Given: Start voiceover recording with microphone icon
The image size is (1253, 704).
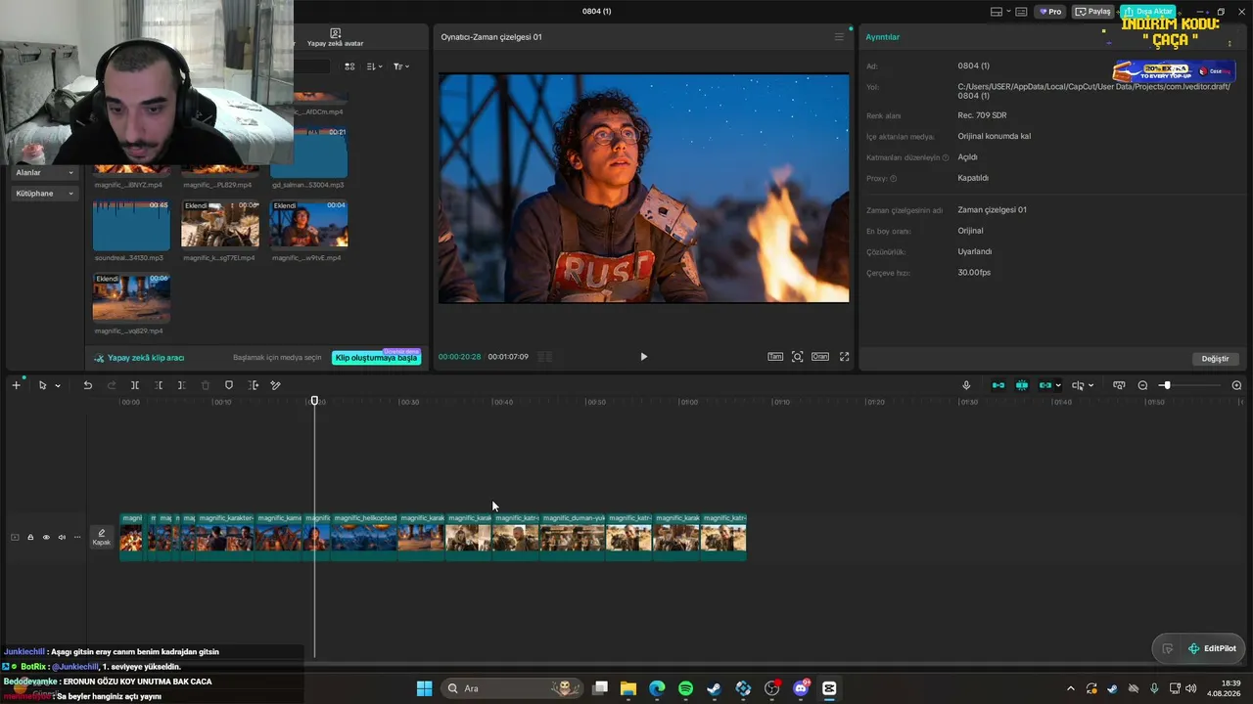Looking at the screenshot, I should (966, 385).
